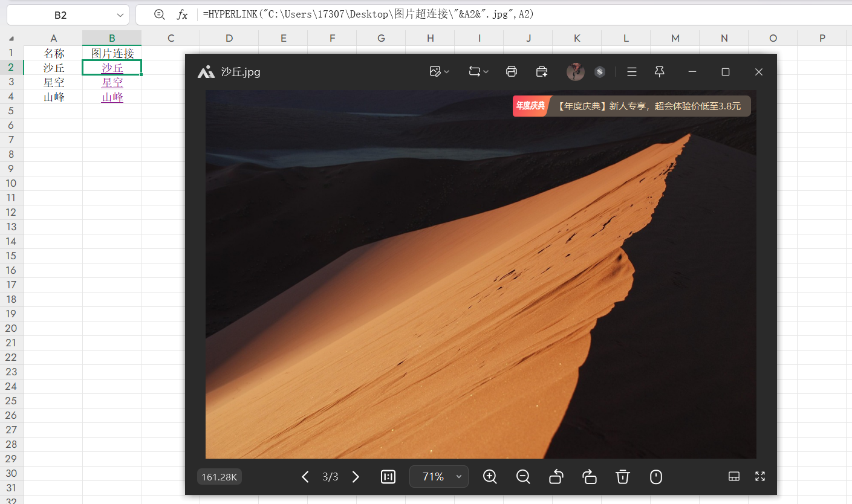The image size is (852, 504).
Task: Open the format conversion dropdown menu
Action: [478, 72]
